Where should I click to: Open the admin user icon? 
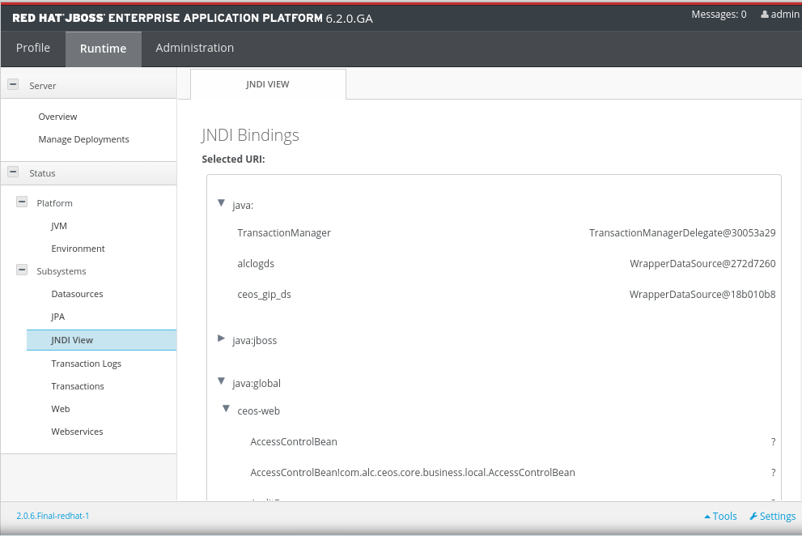coord(765,15)
